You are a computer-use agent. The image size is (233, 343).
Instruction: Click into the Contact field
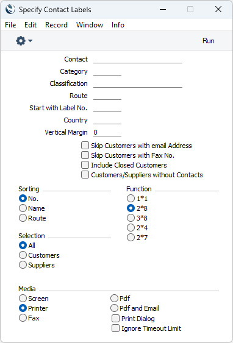click(x=138, y=59)
